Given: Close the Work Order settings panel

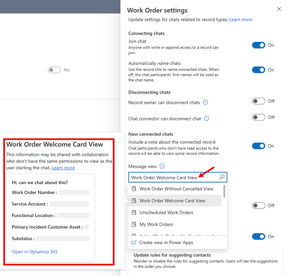Looking at the screenshot, I should click(279, 9).
